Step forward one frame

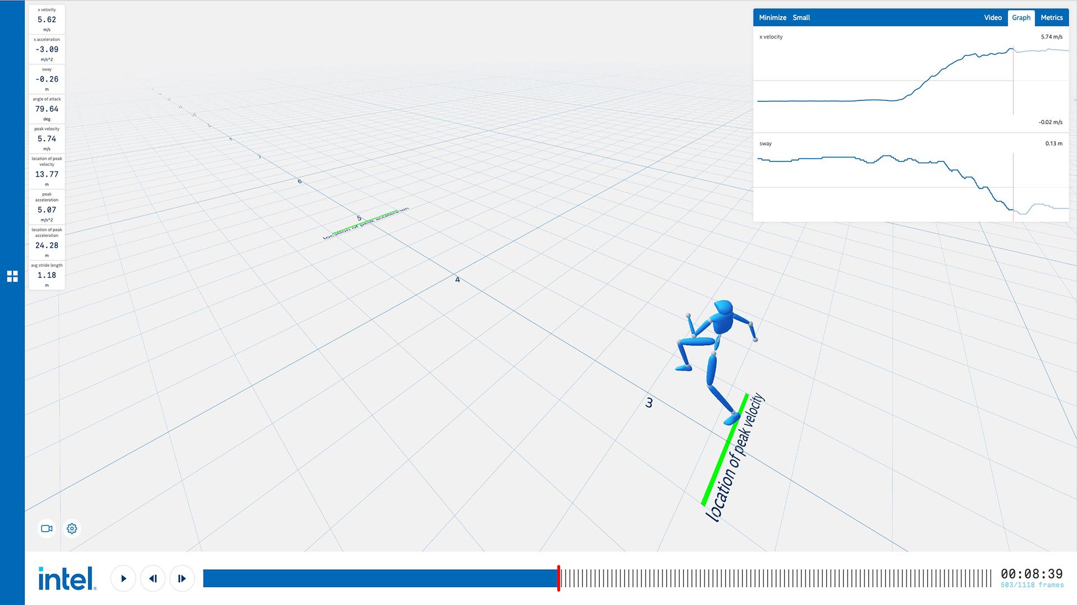click(x=182, y=579)
